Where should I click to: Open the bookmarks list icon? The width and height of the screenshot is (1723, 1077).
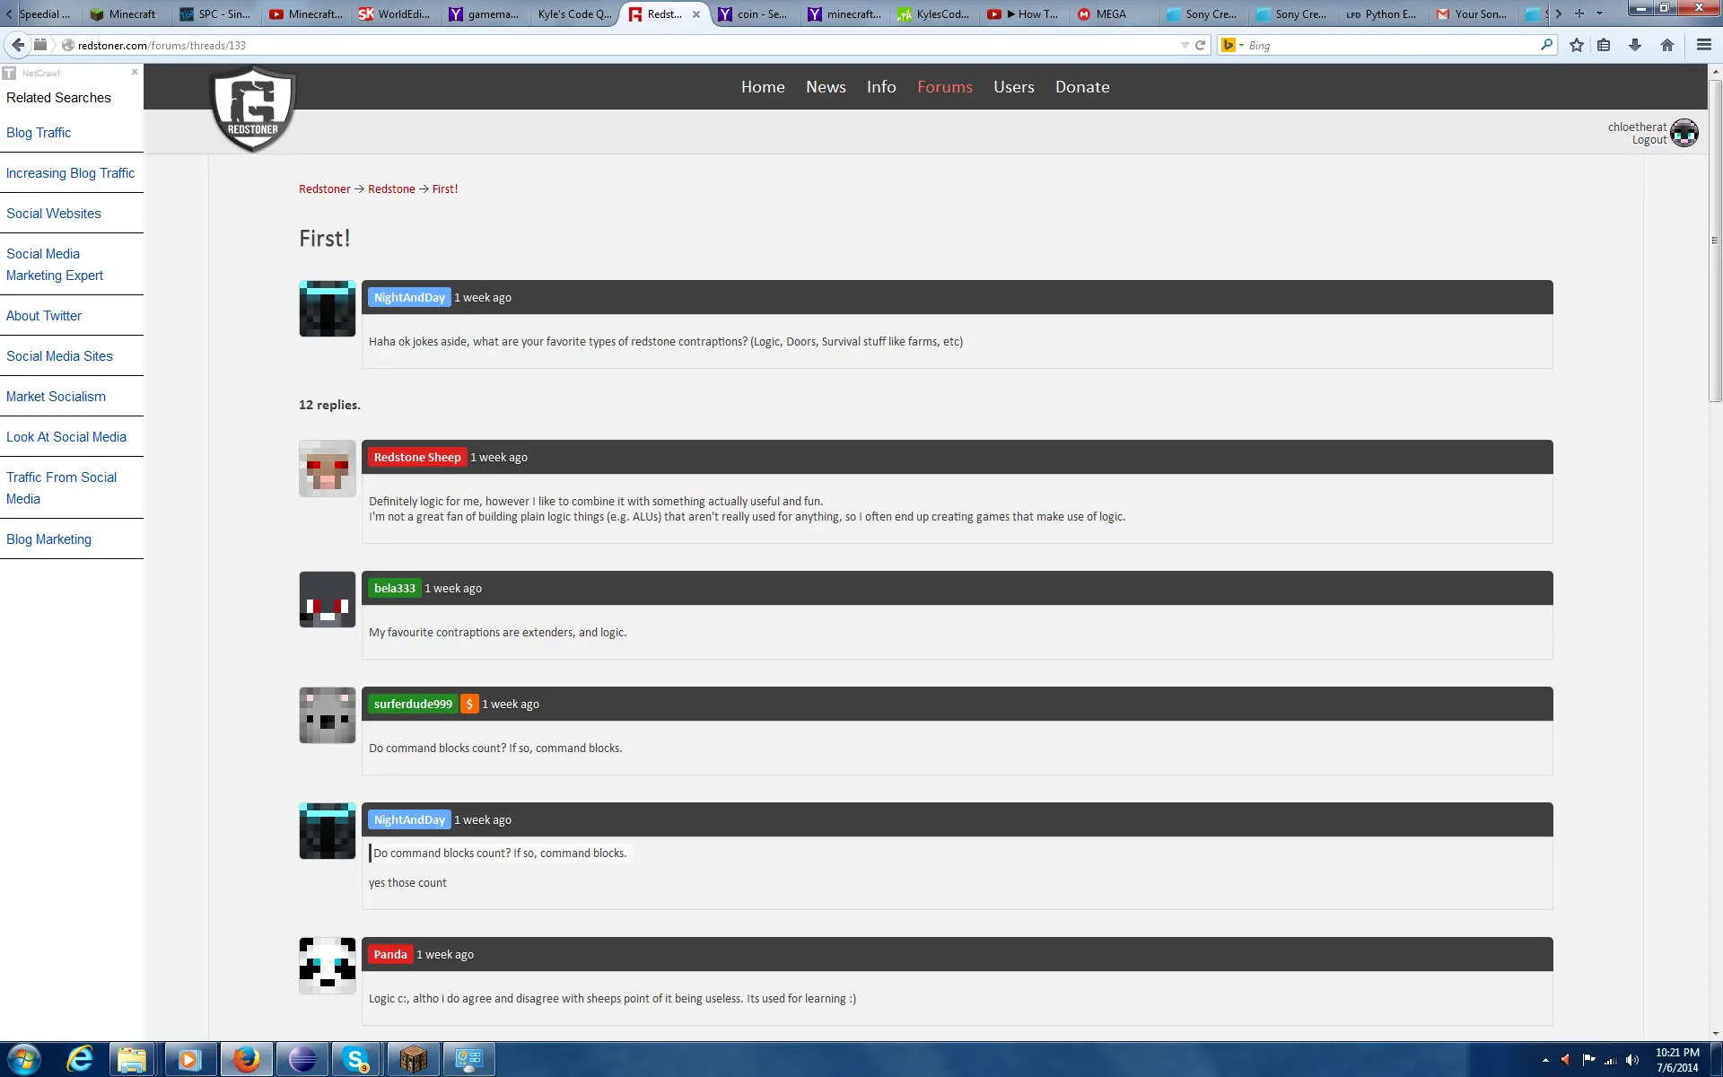tap(1604, 45)
